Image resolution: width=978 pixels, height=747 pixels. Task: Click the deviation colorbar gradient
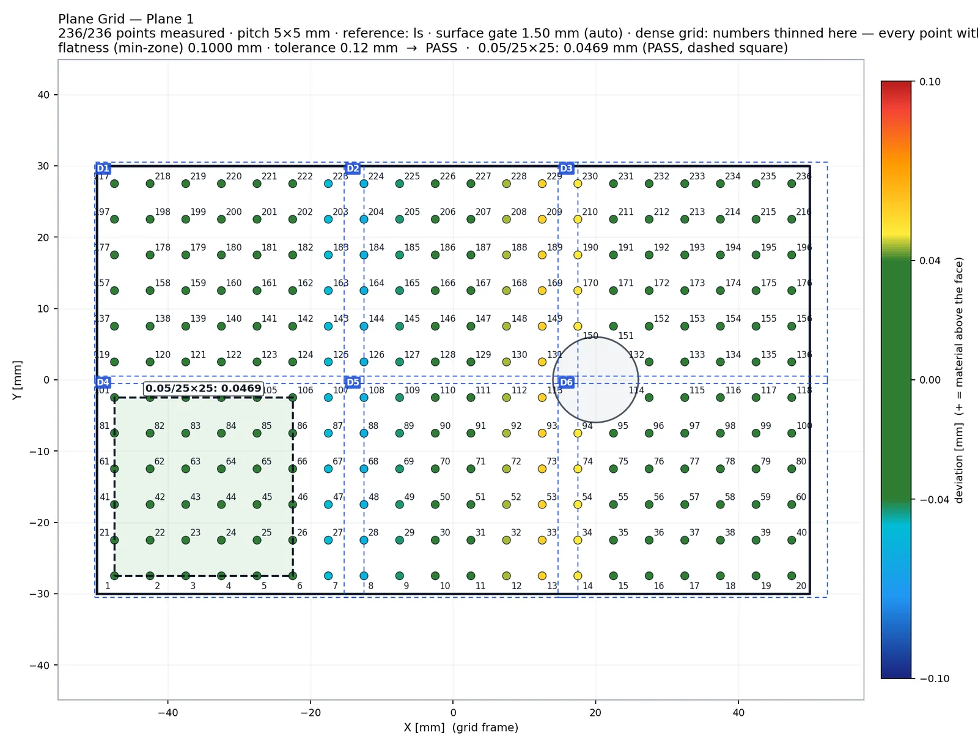[896, 380]
